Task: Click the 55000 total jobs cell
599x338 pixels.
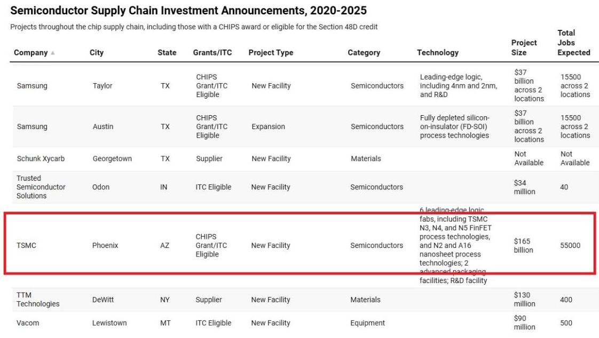Action: point(570,246)
